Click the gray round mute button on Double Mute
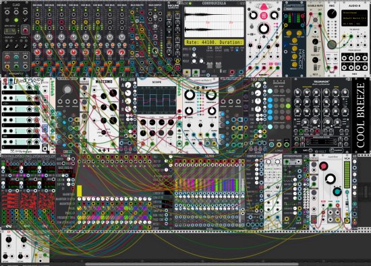This screenshot has width=371, height=266. [315, 20]
